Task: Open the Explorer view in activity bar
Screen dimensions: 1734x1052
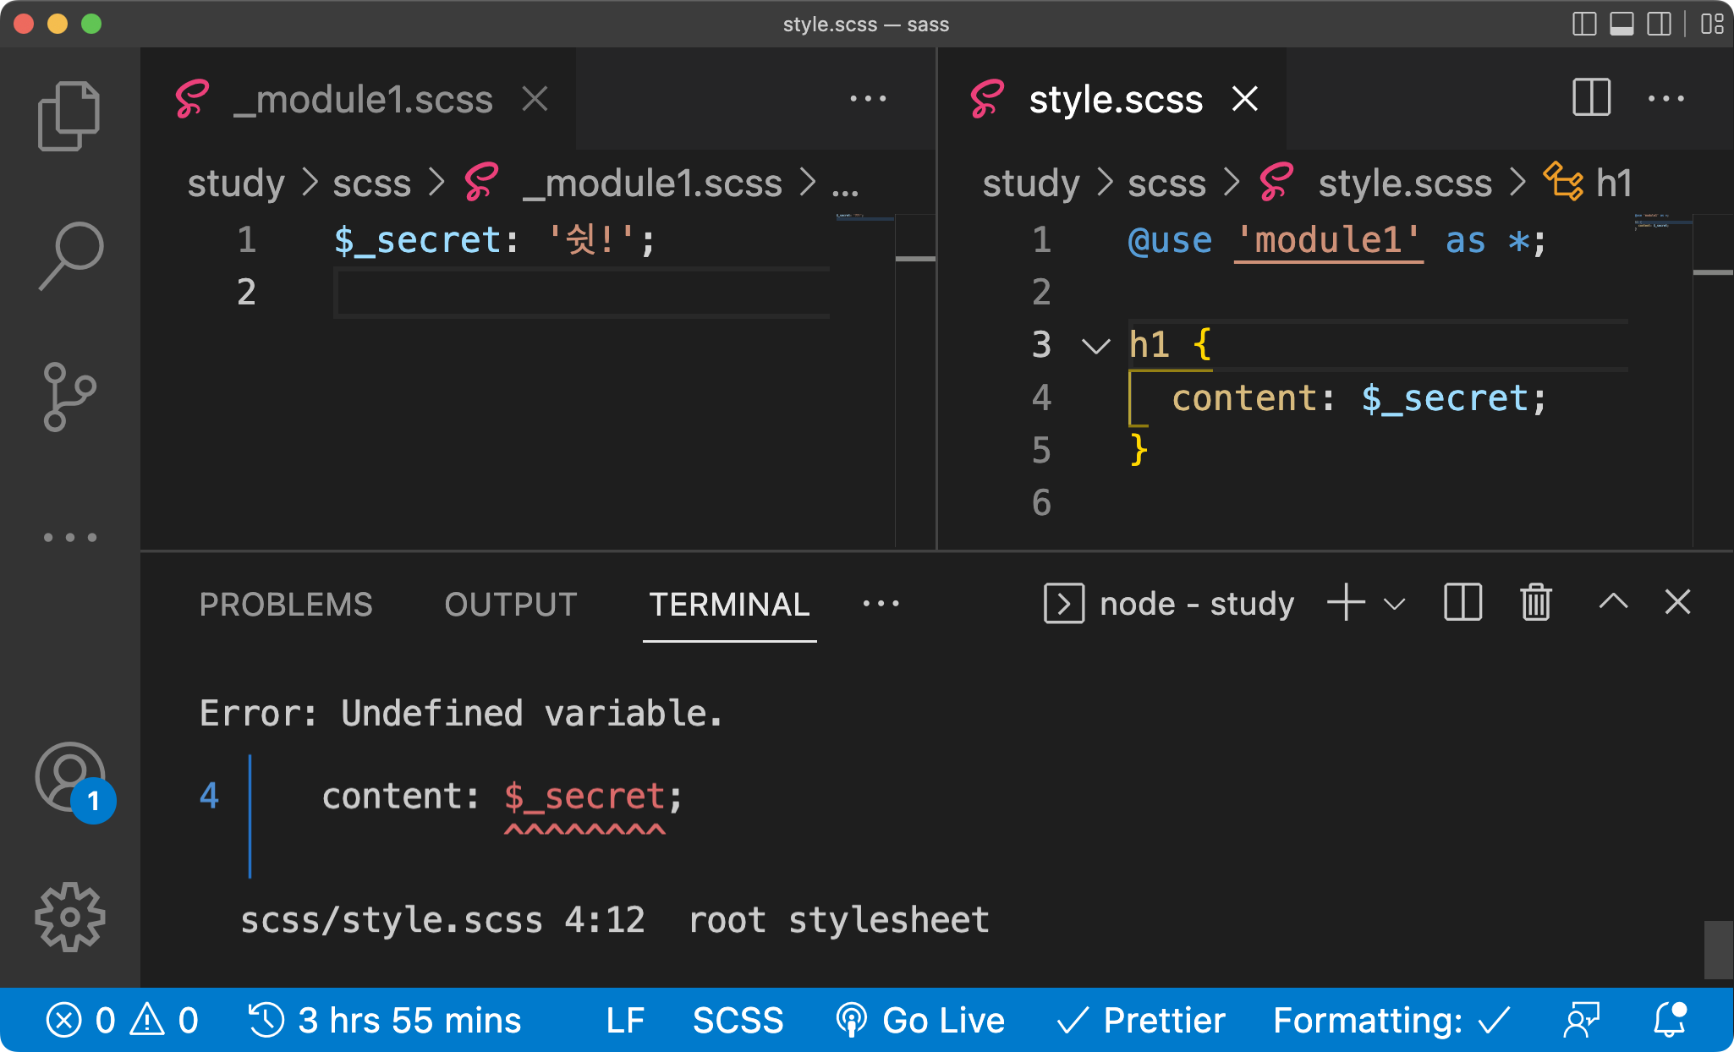Action: (x=69, y=117)
